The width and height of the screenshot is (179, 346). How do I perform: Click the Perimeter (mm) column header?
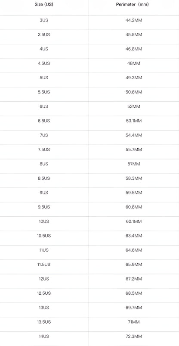coord(132,4)
